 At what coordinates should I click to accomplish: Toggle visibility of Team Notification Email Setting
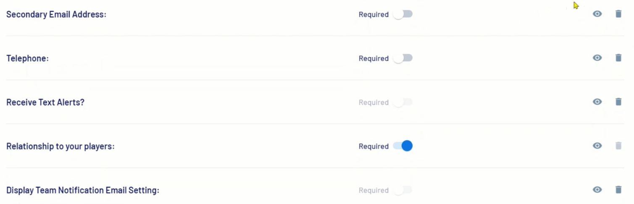point(597,190)
